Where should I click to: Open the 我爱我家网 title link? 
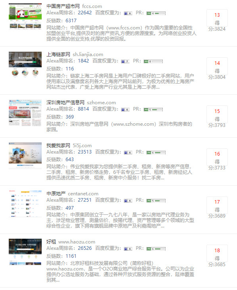[58, 145]
